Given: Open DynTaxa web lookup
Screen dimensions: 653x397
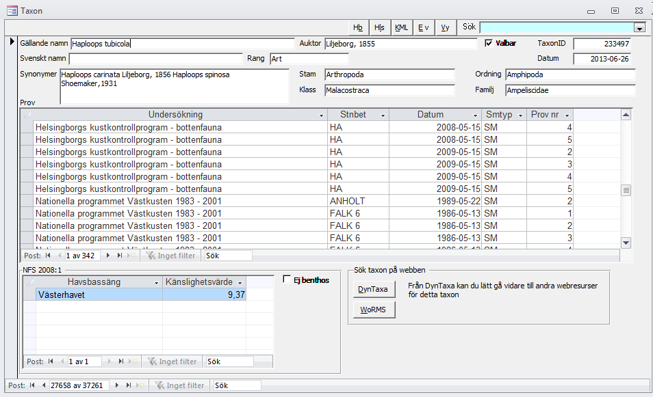Looking at the screenshot, I should pos(373,289).
